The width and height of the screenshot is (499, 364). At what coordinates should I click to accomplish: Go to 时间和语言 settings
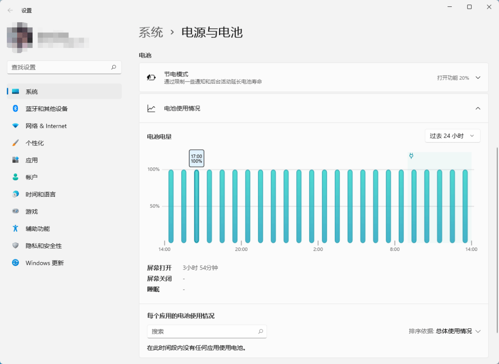(x=41, y=195)
